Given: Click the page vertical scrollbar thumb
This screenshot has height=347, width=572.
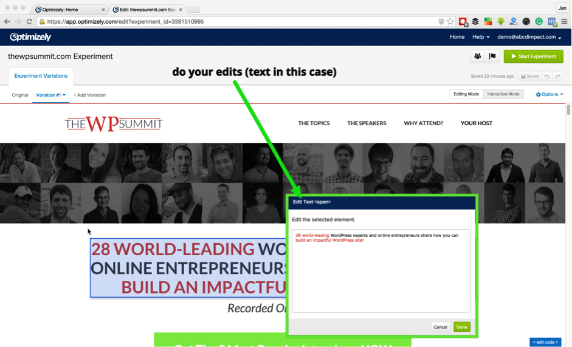Looking at the screenshot, I should tap(568, 110).
